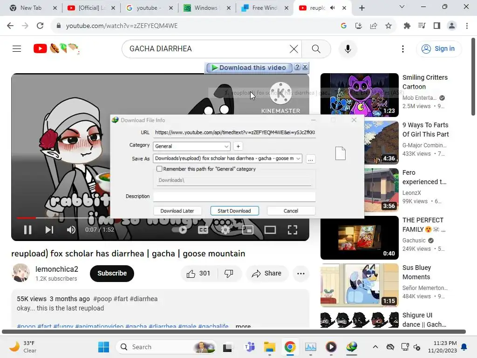Toggle closed captions in player
Screen dimensions: 477x358
(x=203, y=230)
